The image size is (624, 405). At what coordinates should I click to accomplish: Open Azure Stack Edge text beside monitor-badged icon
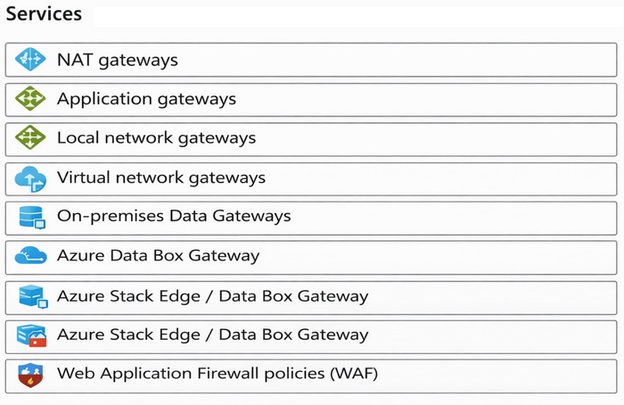coord(213,296)
